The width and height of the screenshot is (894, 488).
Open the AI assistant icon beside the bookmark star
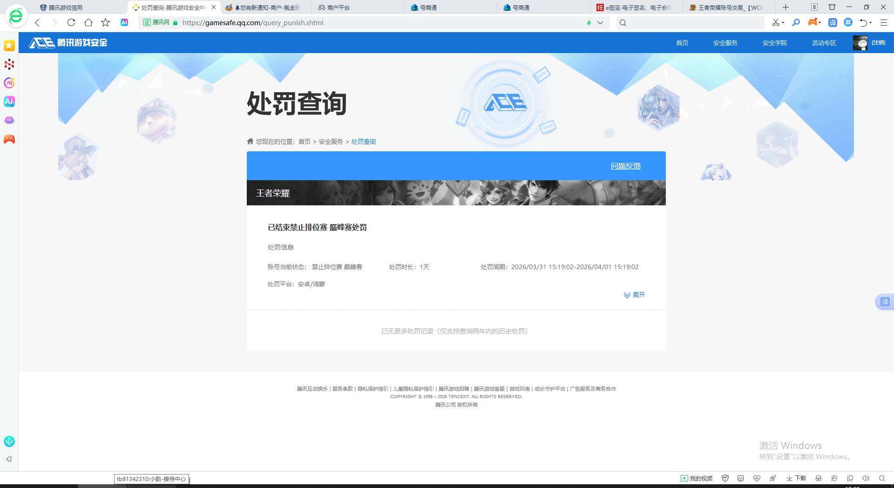(x=124, y=22)
